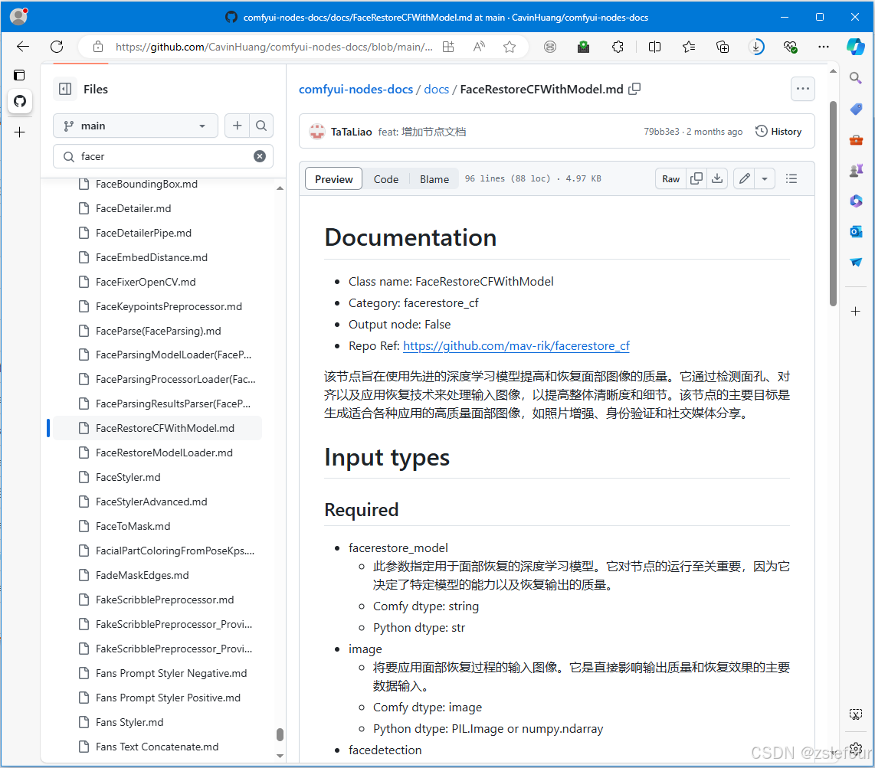
Task: Reload the page with the refresh icon
Action: tap(57, 47)
